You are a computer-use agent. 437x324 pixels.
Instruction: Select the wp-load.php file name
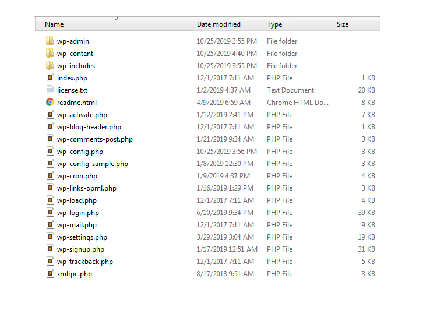coord(77,201)
